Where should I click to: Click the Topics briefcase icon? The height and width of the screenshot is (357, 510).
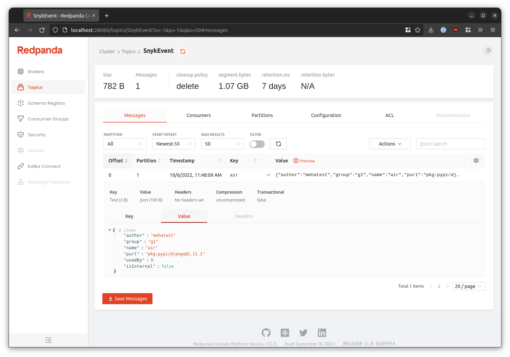tap(21, 87)
